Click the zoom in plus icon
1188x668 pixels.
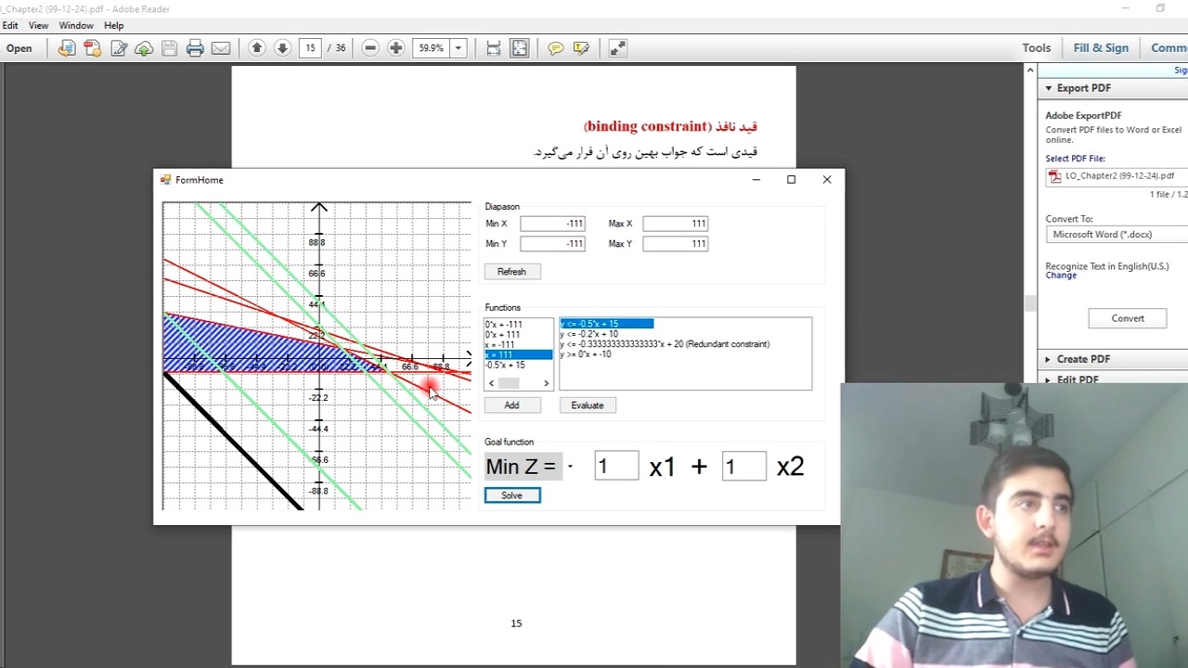(396, 48)
